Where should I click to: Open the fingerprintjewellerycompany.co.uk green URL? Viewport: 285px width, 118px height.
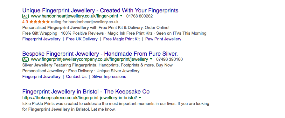pos(89,59)
